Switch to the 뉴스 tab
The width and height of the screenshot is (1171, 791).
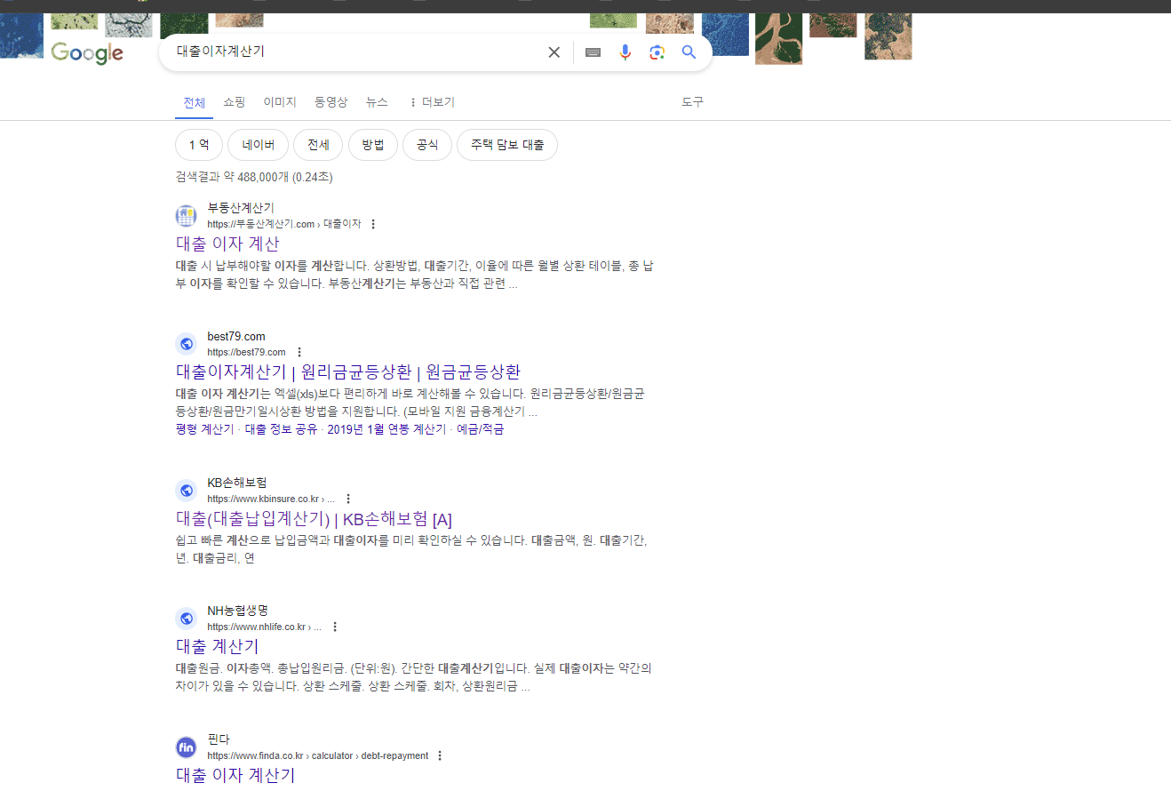(x=377, y=102)
